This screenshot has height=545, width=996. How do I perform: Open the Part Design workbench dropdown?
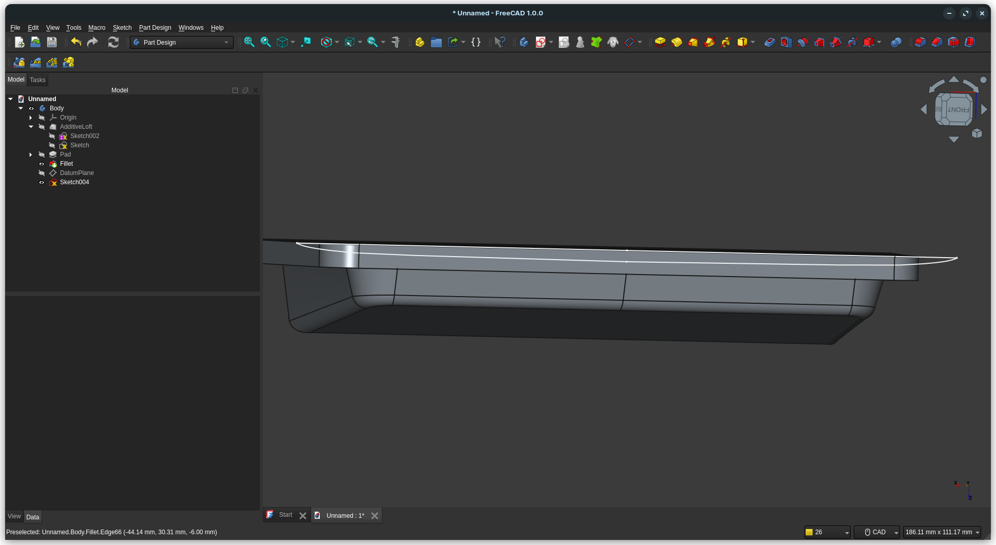[x=182, y=42]
